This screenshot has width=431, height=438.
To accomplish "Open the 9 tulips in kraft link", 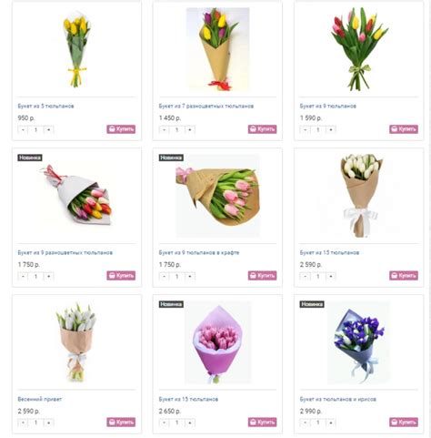I will coord(199,252).
